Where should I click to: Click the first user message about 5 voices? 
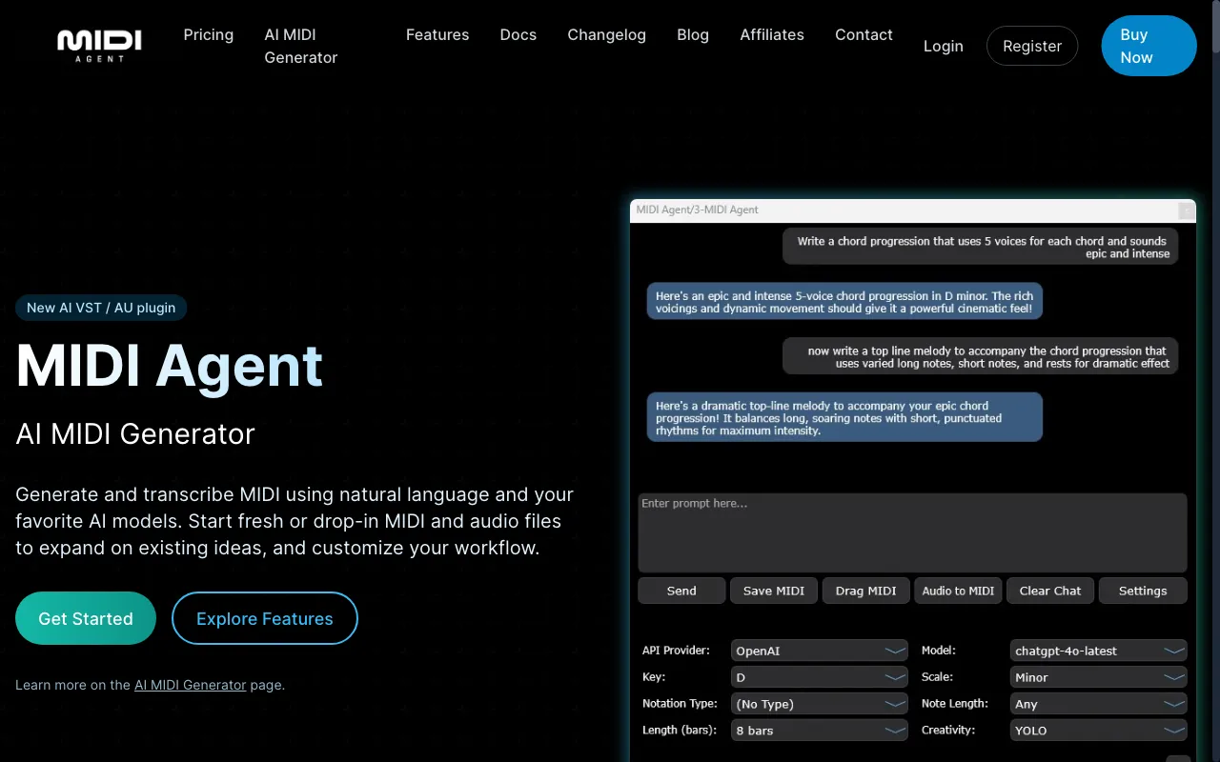(x=981, y=247)
